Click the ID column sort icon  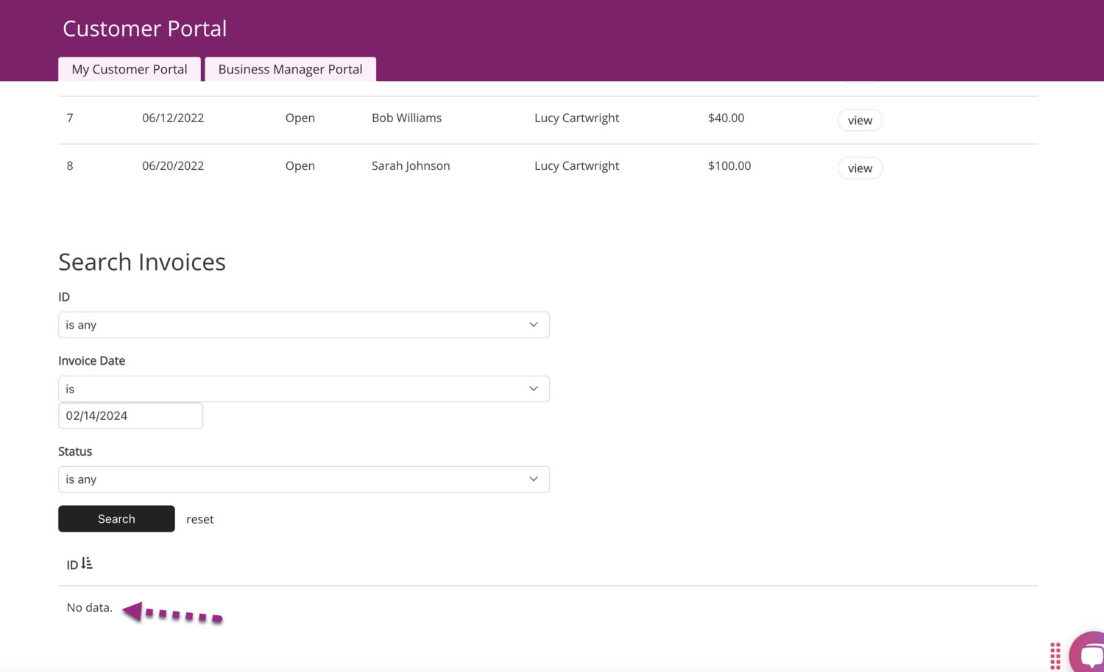[87, 564]
